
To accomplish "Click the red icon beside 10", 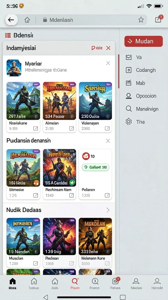I will click(86, 156).
